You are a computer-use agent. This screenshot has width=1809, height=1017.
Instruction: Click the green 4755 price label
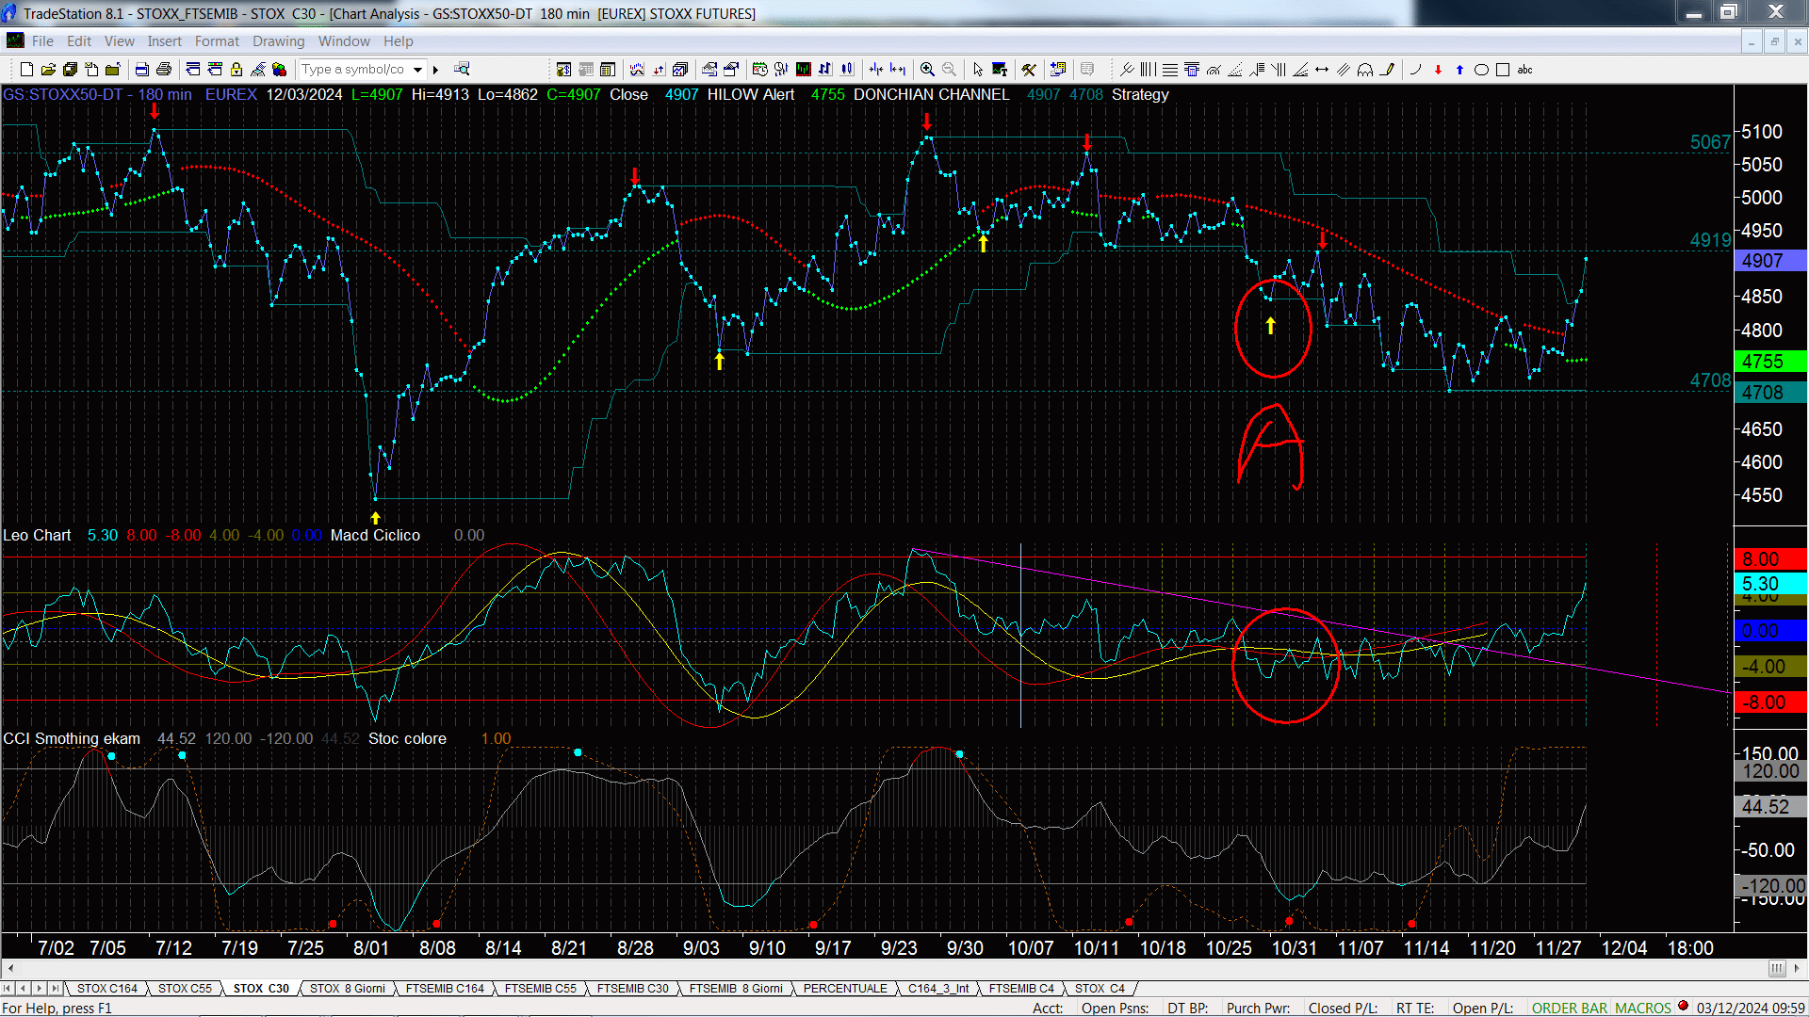pyautogui.click(x=1770, y=362)
